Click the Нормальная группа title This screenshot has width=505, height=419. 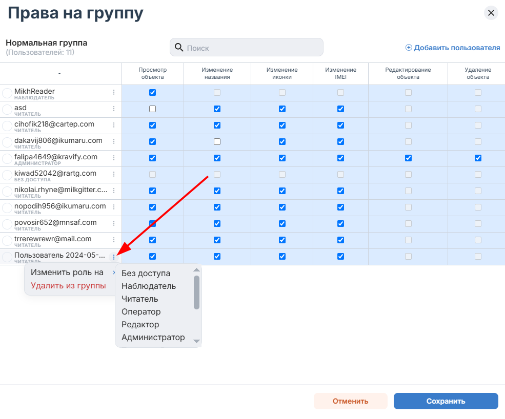[46, 43]
